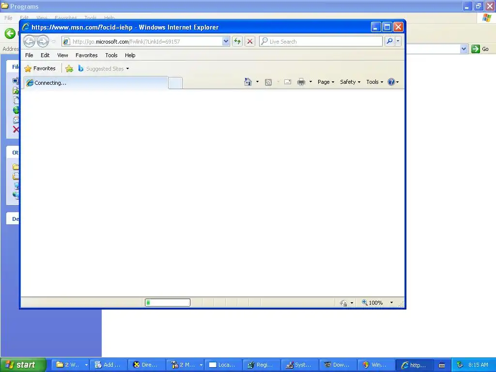Open the recent pages dropdown arrow
The width and height of the screenshot is (496, 372).
click(53, 42)
